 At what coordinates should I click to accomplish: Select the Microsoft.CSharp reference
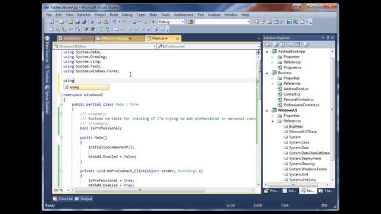pyautogui.click(x=303, y=132)
